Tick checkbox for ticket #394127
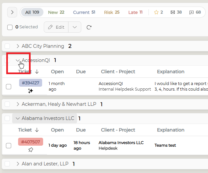The image size is (208, 173). tap(9, 87)
